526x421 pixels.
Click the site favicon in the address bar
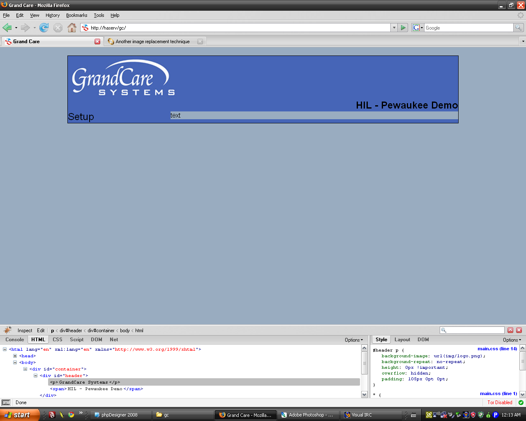(x=85, y=28)
